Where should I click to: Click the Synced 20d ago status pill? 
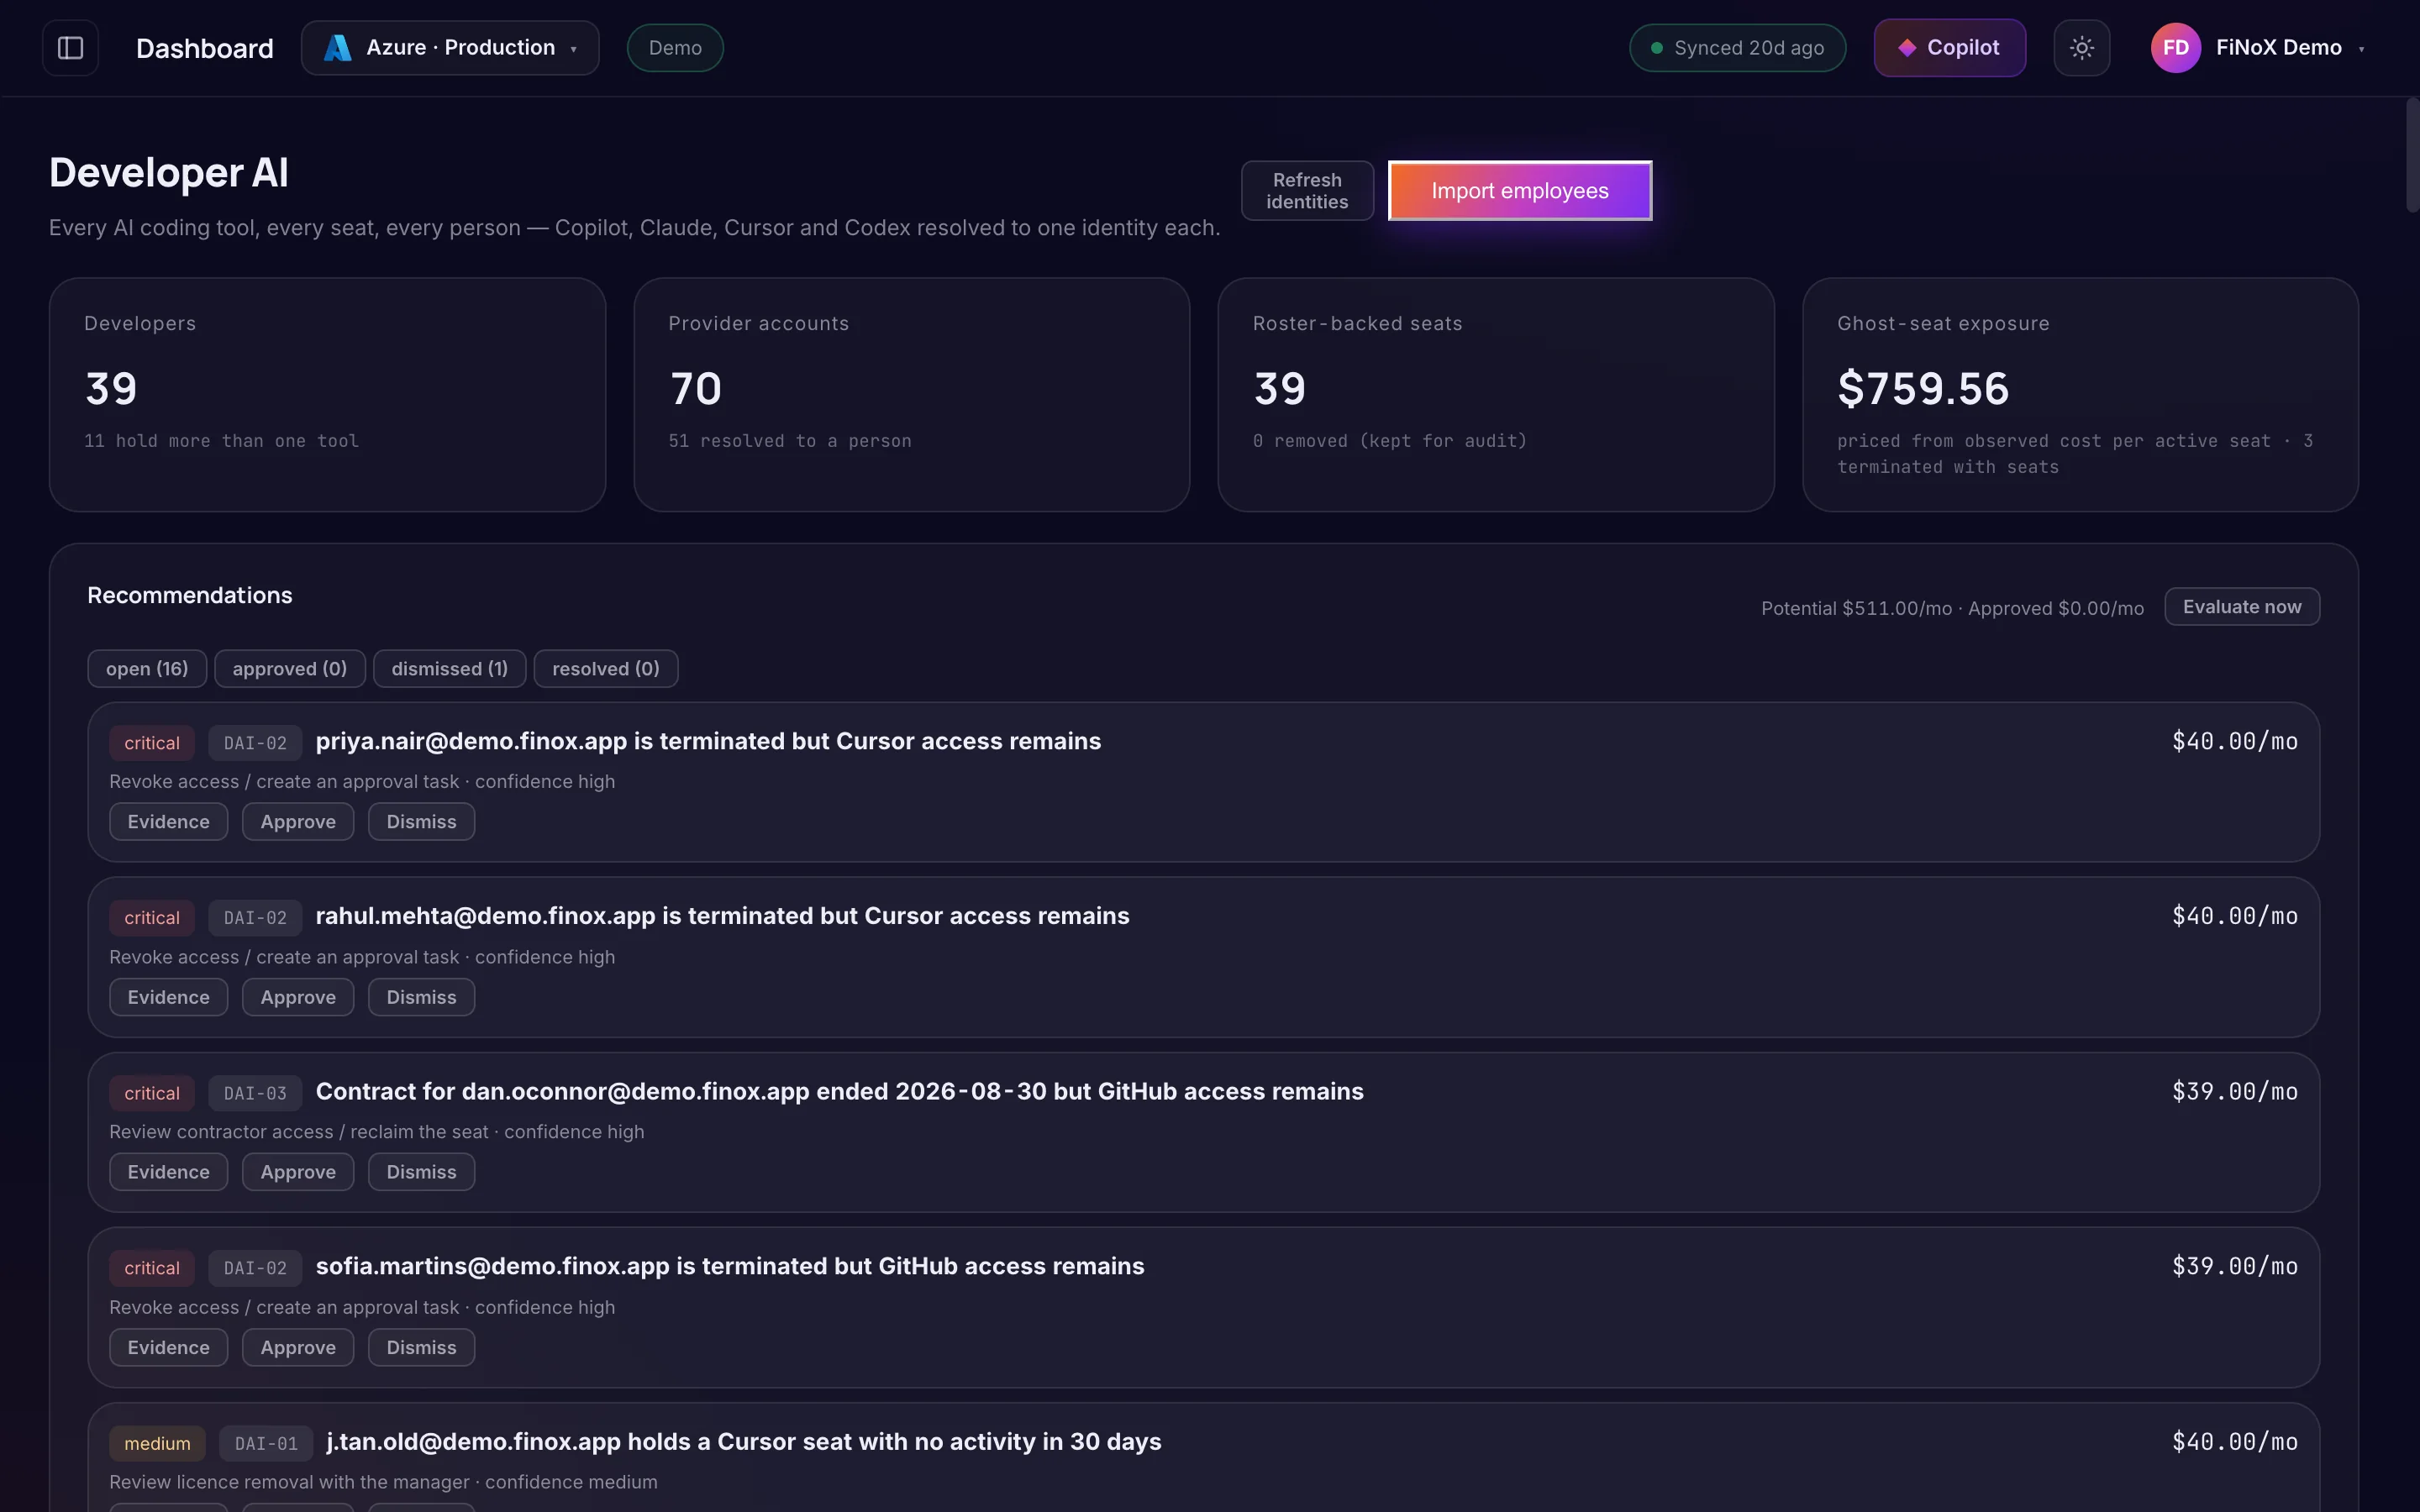(x=1737, y=48)
